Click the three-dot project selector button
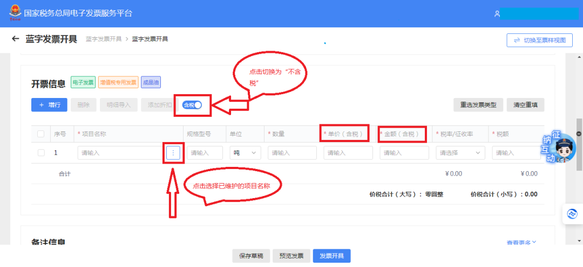This screenshot has height=267, width=583. point(173,152)
